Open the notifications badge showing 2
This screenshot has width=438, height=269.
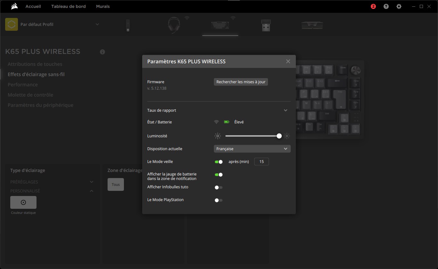[x=373, y=6]
